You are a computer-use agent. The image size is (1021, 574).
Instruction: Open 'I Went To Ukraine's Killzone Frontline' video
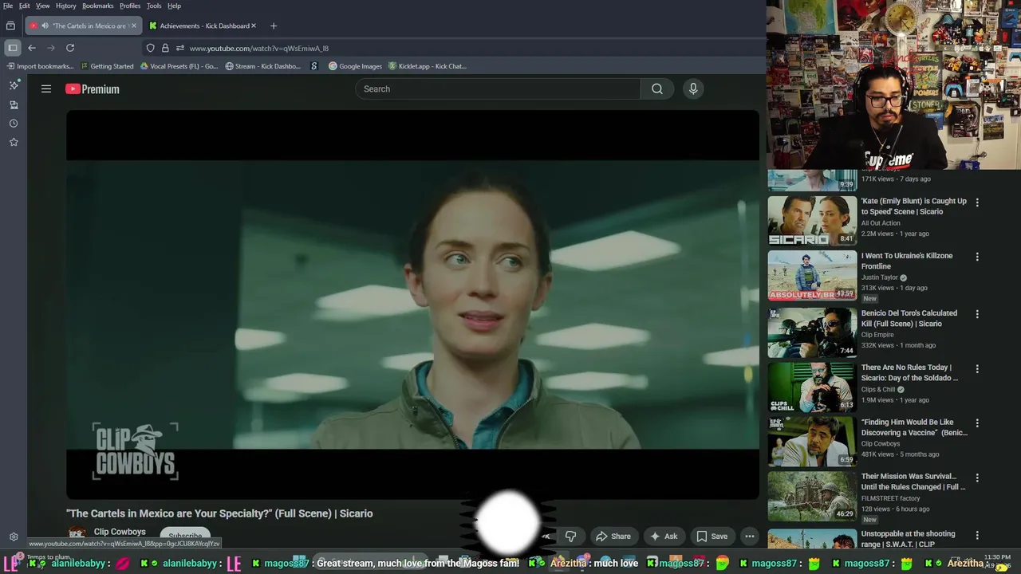click(906, 261)
